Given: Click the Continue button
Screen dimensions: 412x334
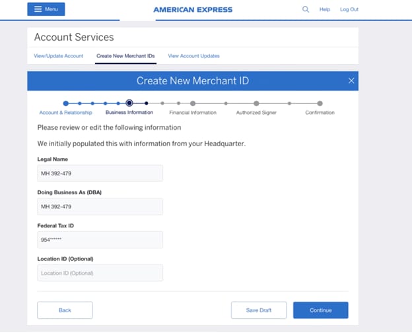Looking at the screenshot, I should (321, 310).
